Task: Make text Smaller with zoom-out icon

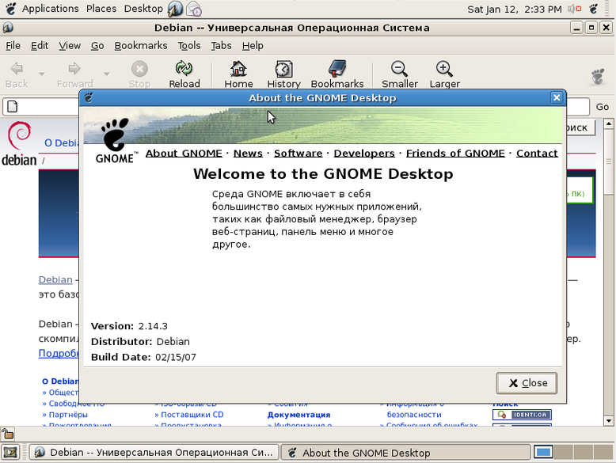Action: pyautogui.click(x=400, y=69)
